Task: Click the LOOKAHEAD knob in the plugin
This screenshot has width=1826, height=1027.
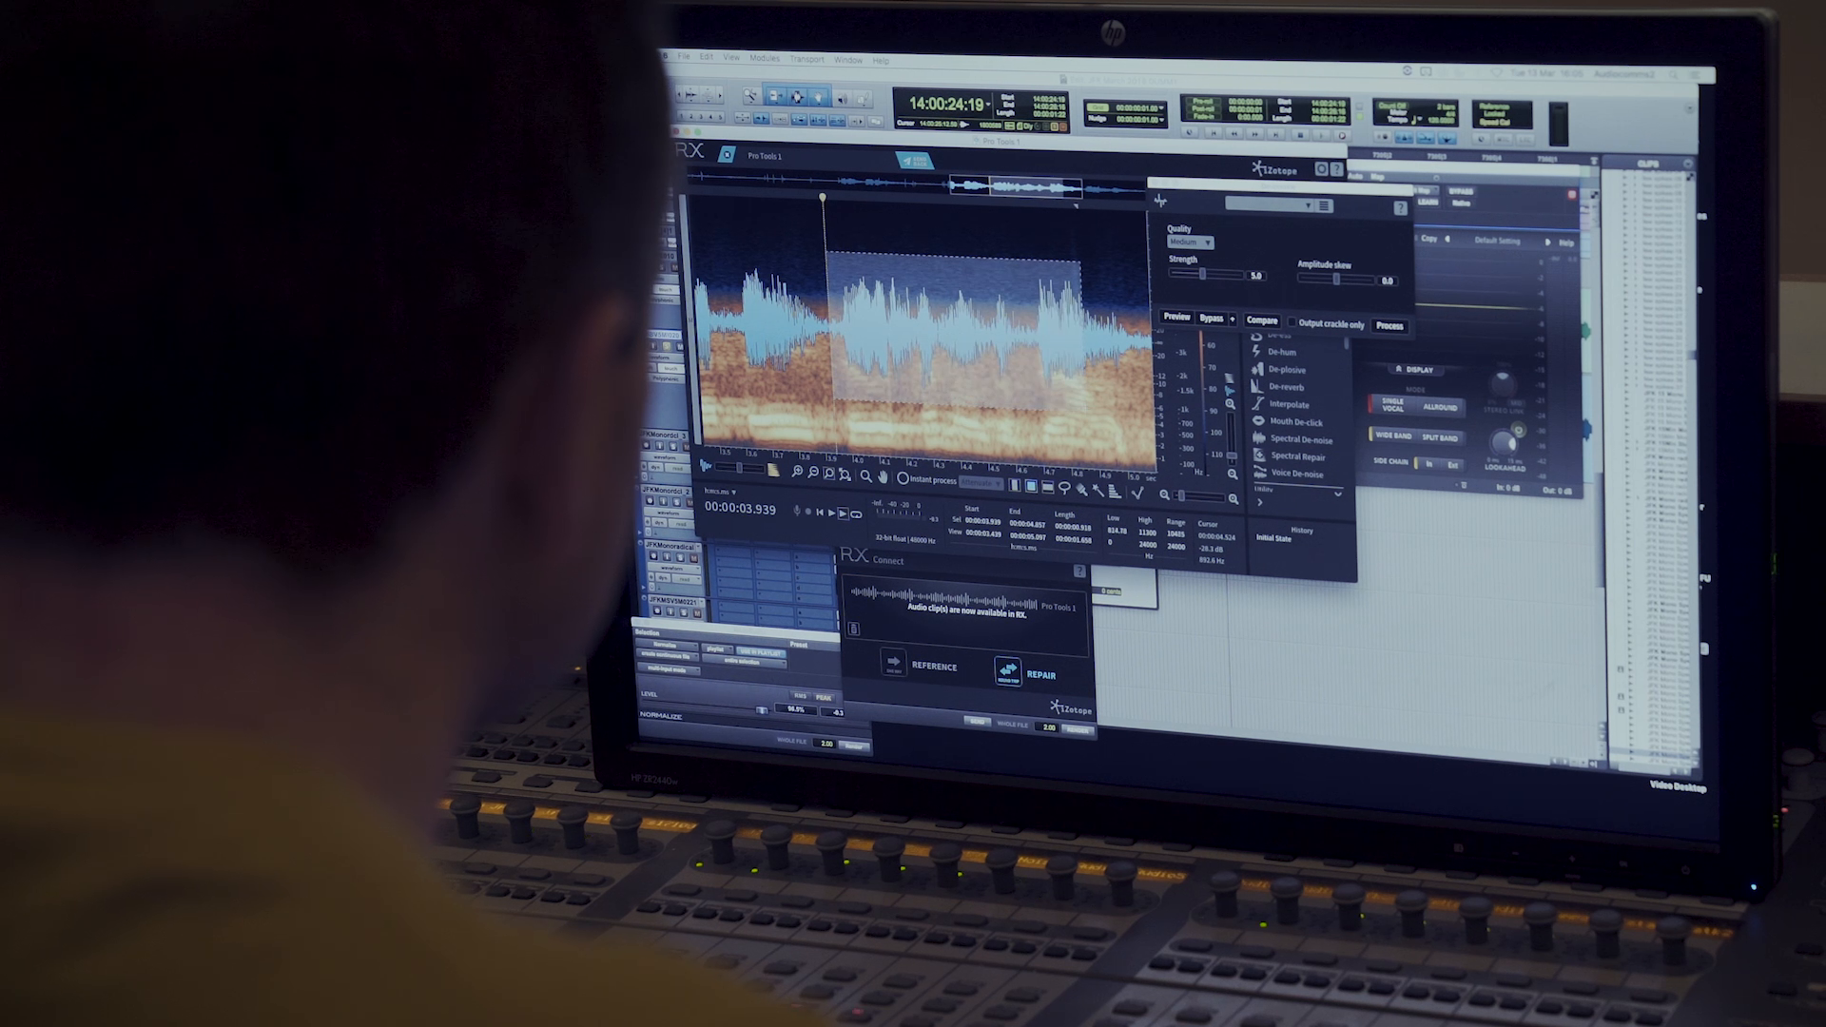Action: tap(1504, 443)
